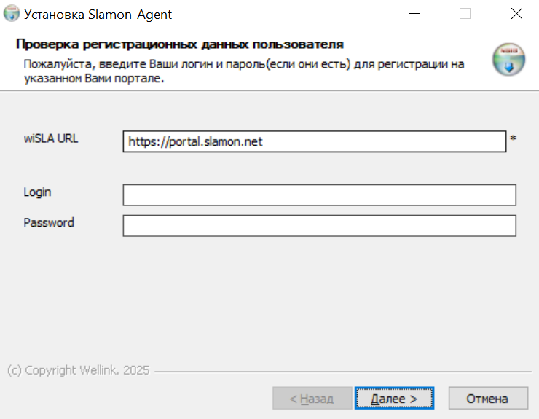Screen dimensions: 539x419
Task: Close the installer with the X button
Action: pyautogui.click(x=516, y=14)
